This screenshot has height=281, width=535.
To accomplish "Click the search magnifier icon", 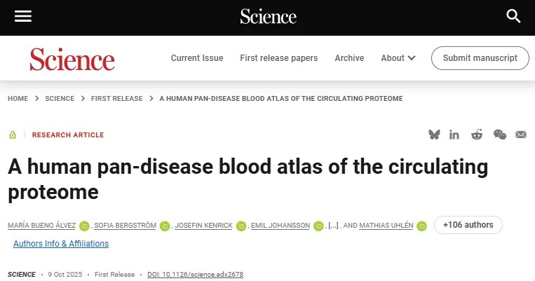I will (x=514, y=16).
